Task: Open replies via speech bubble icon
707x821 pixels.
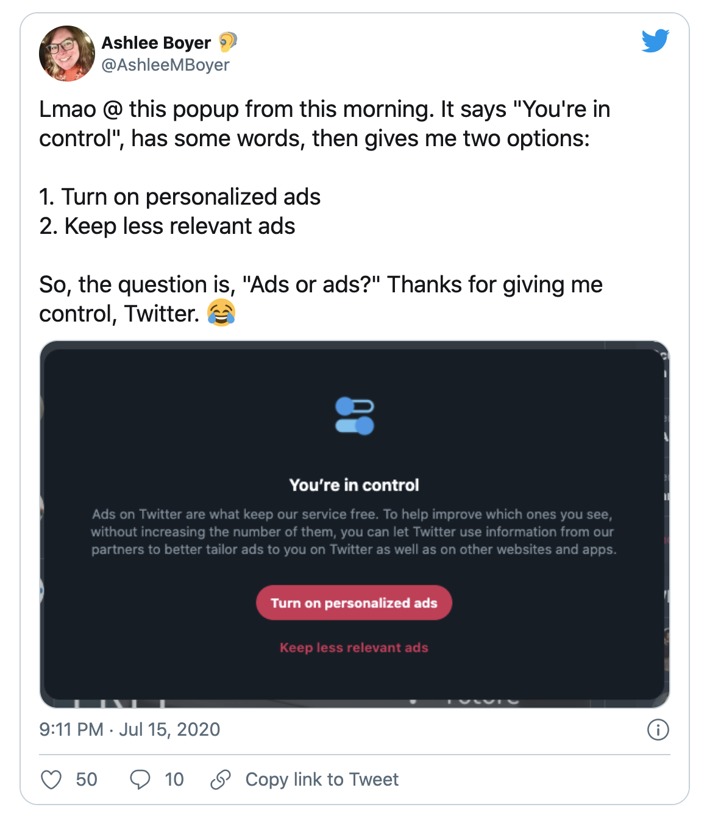Action: [x=140, y=780]
